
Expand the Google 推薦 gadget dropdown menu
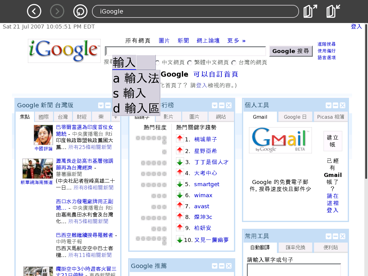click(x=215, y=266)
